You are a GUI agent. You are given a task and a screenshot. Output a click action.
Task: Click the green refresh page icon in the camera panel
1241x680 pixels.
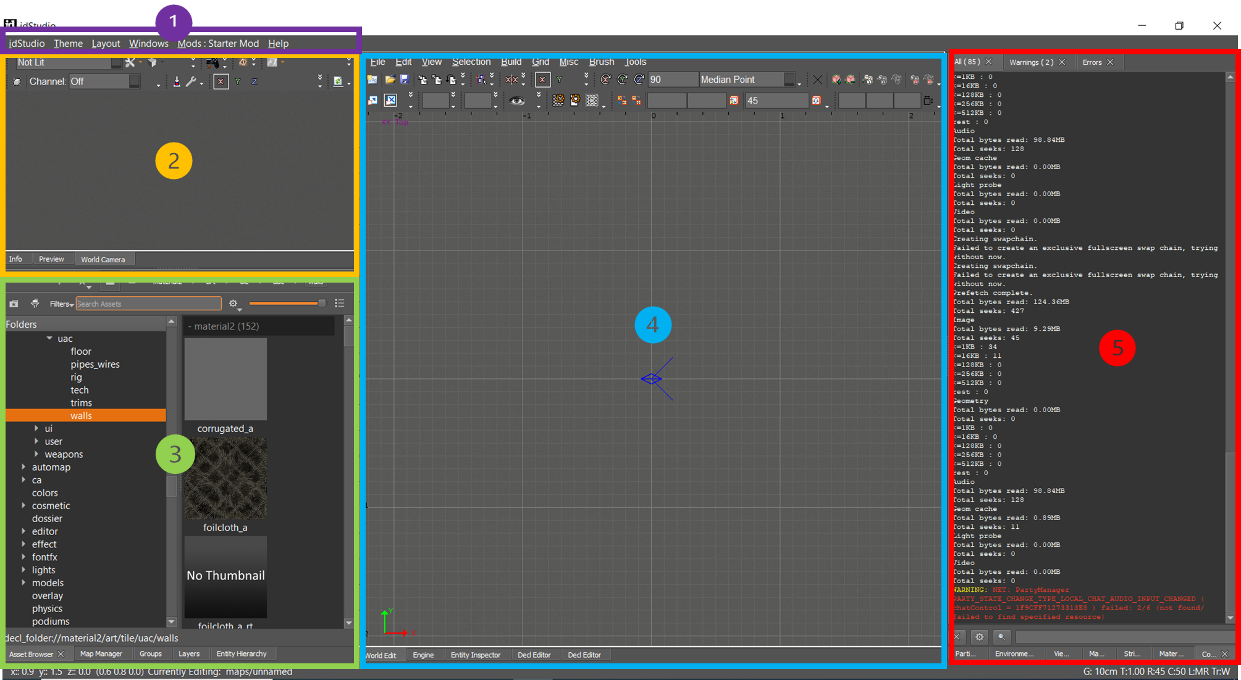(x=338, y=81)
